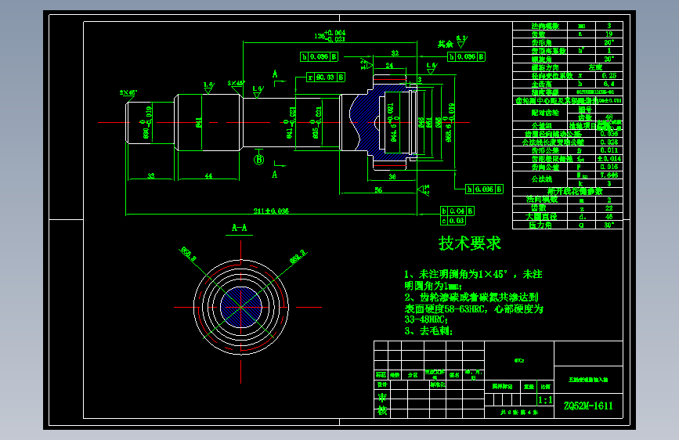Click the 压力角 parameter label
Viewport: 679px width, 440px height.
click(x=539, y=225)
